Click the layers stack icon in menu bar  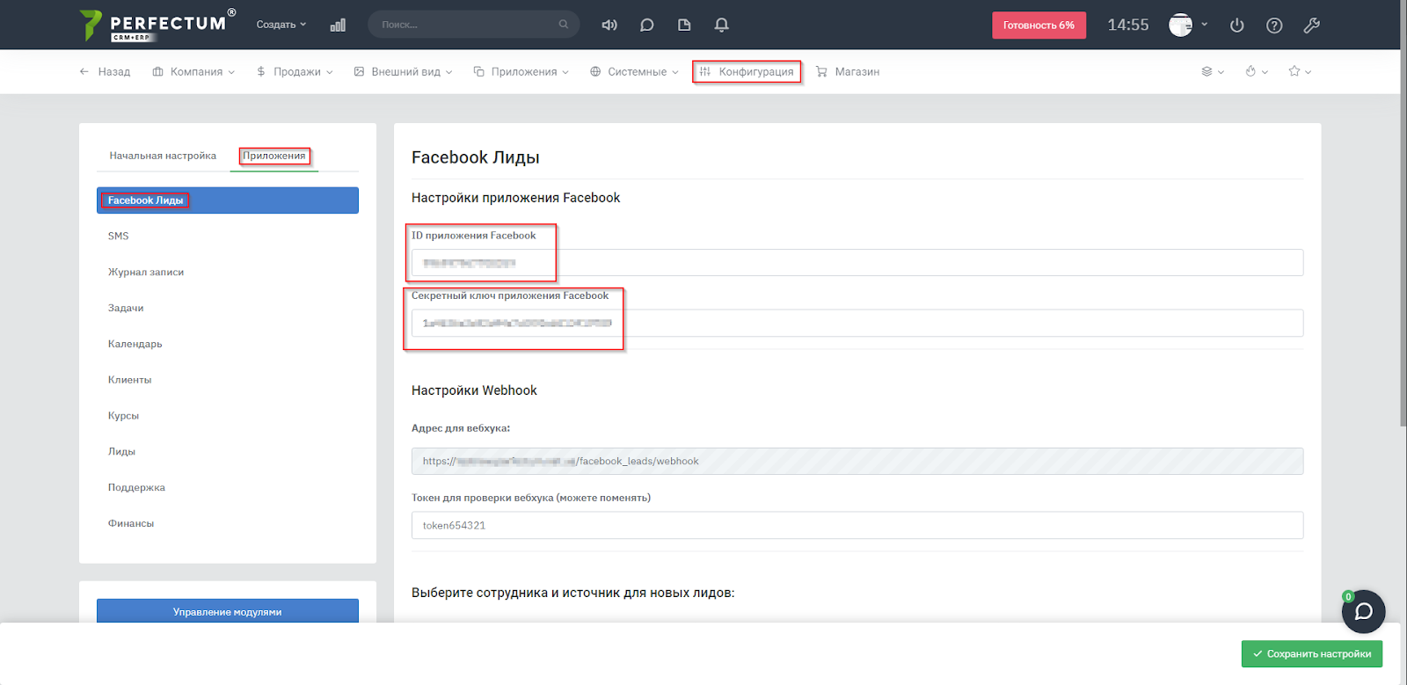click(1207, 71)
